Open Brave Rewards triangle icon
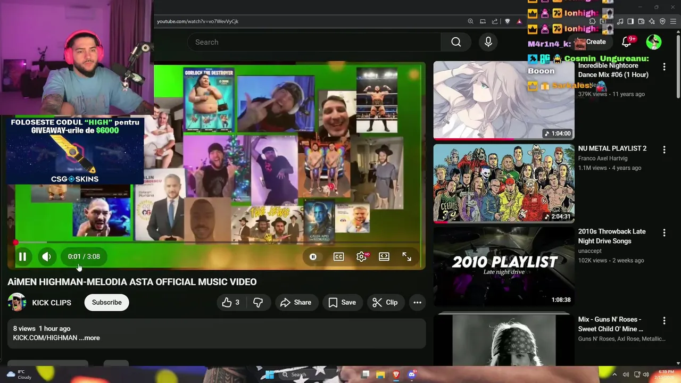Image resolution: width=681 pixels, height=383 pixels. [519, 21]
